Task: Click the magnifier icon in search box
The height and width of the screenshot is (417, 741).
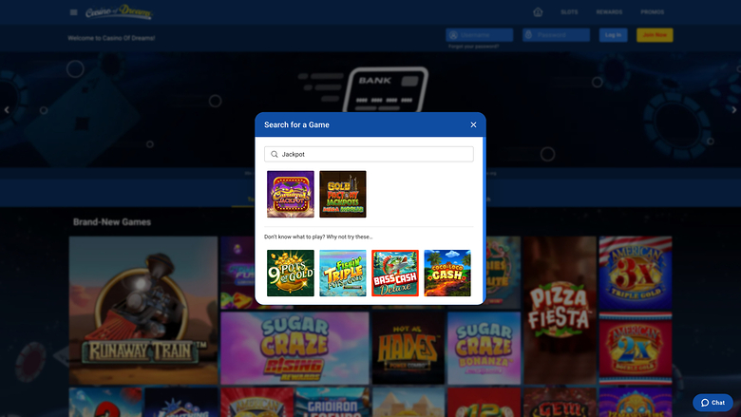Action: (x=275, y=154)
